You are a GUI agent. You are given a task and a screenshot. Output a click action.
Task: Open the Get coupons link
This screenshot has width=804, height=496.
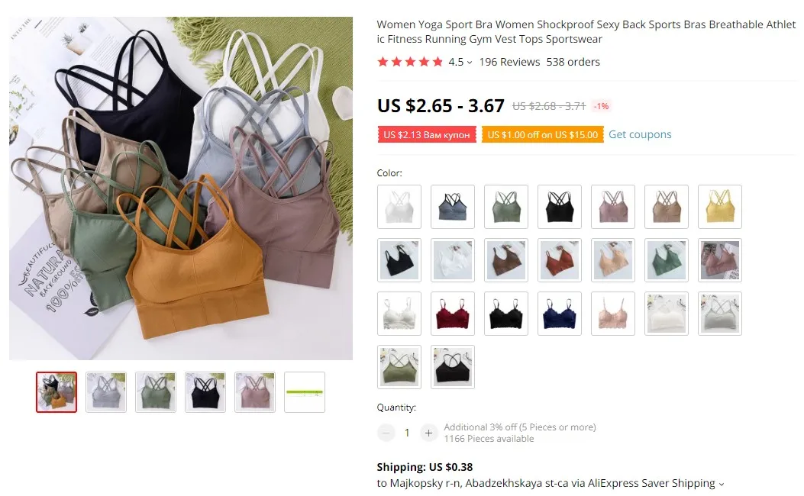tap(640, 134)
